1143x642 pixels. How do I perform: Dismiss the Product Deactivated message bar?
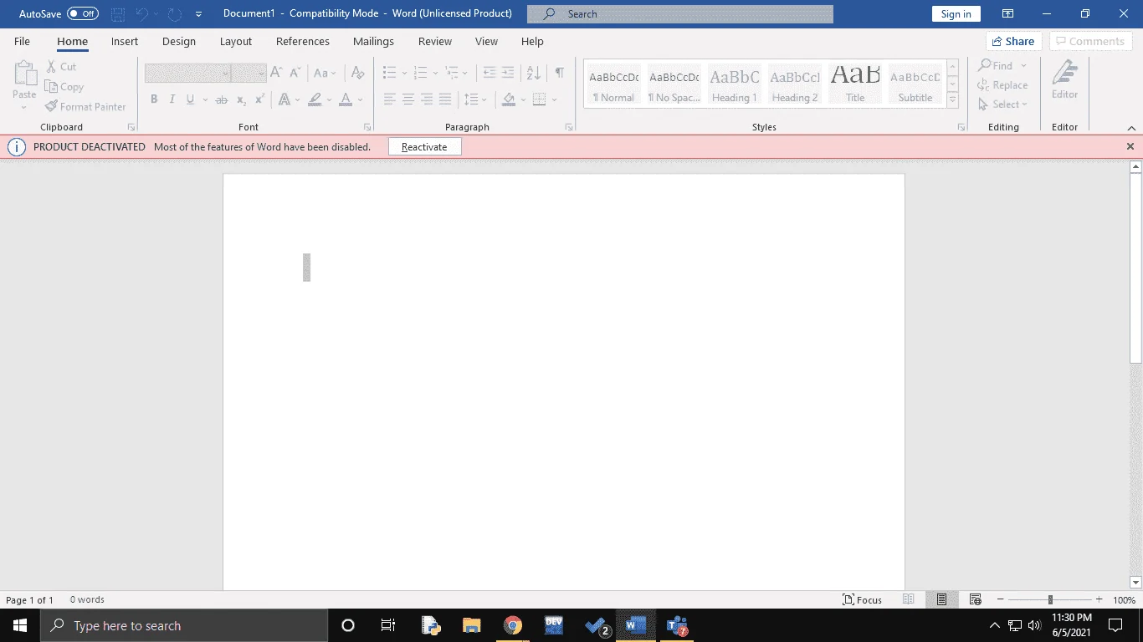tap(1130, 146)
